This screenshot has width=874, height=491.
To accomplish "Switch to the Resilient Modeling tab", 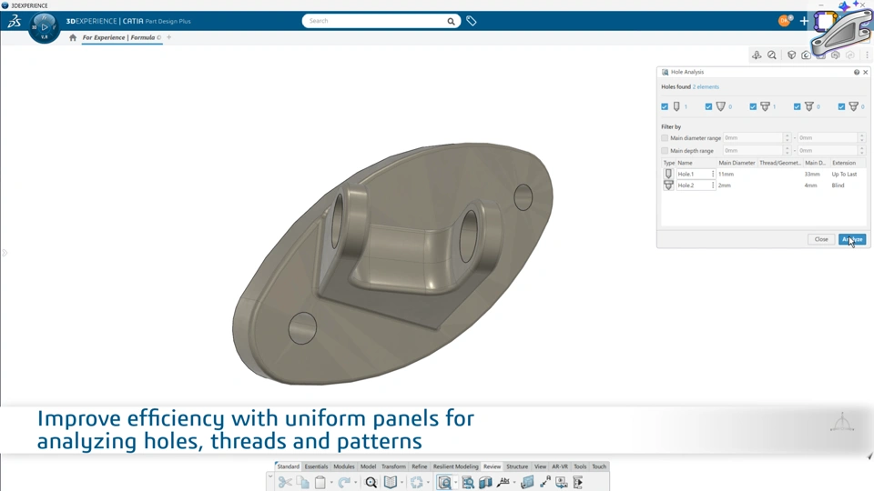I will [455, 466].
